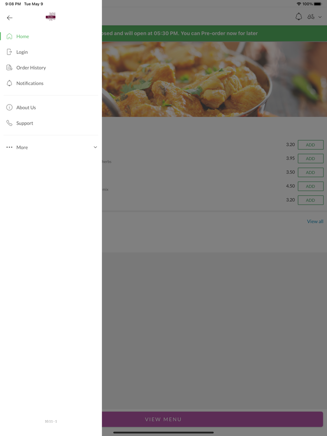Select the Home house icon
The image size is (327, 436).
click(9, 36)
